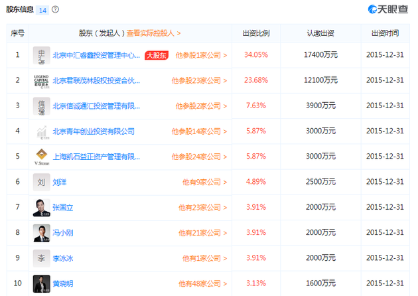Click 北京信诚通汇 company logo icon
This screenshot has height=296, width=418.
[x=42, y=106]
